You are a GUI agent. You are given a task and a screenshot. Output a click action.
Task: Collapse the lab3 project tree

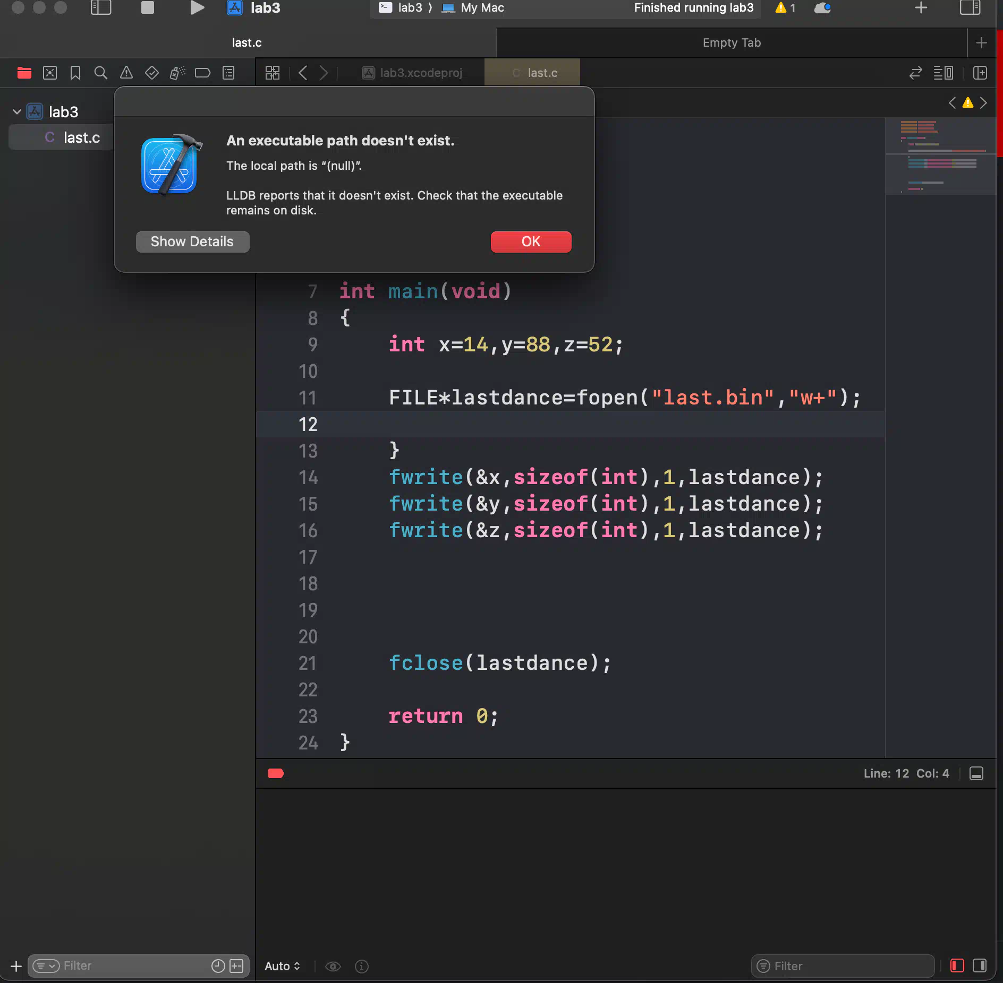pyautogui.click(x=17, y=112)
